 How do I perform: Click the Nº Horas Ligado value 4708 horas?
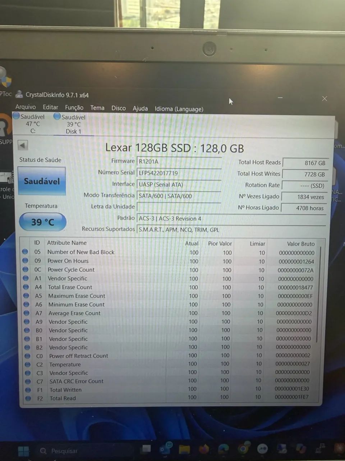coord(304,208)
